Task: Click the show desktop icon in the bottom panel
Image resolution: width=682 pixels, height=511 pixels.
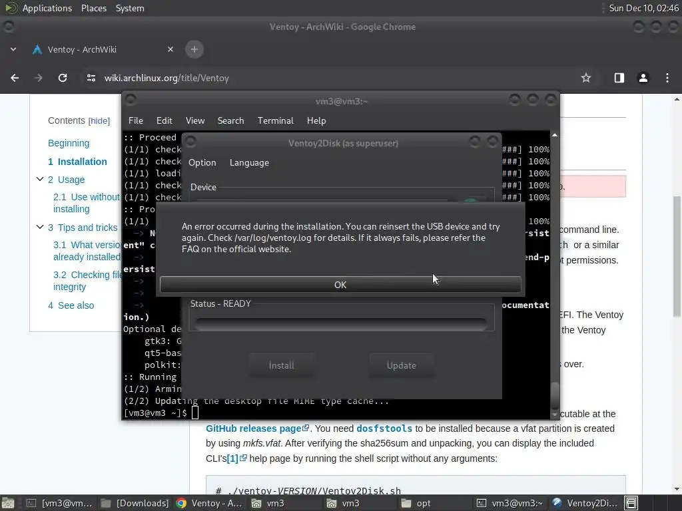Action: click(x=8, y=503)
